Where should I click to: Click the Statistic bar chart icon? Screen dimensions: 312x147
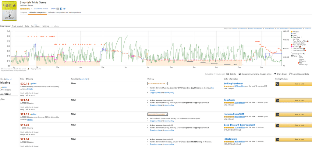[228, 74]
